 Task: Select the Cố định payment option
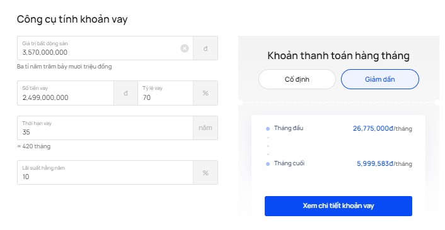[x=297, y=79]
